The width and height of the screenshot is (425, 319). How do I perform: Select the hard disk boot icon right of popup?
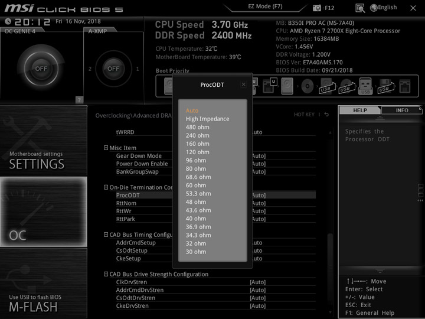pyautogui.click(x=287, y=86)
